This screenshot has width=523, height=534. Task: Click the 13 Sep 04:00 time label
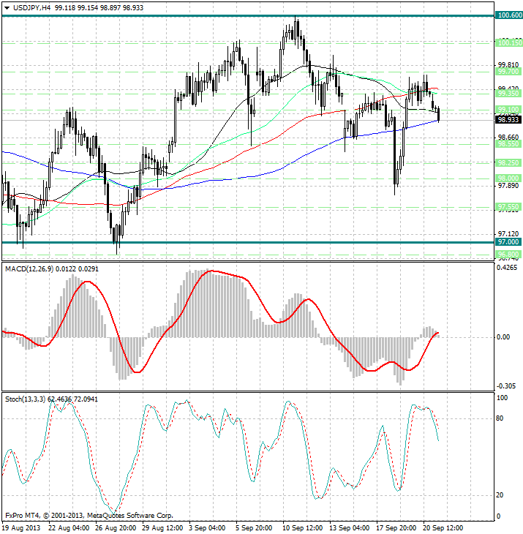click(x=350, y=528)
